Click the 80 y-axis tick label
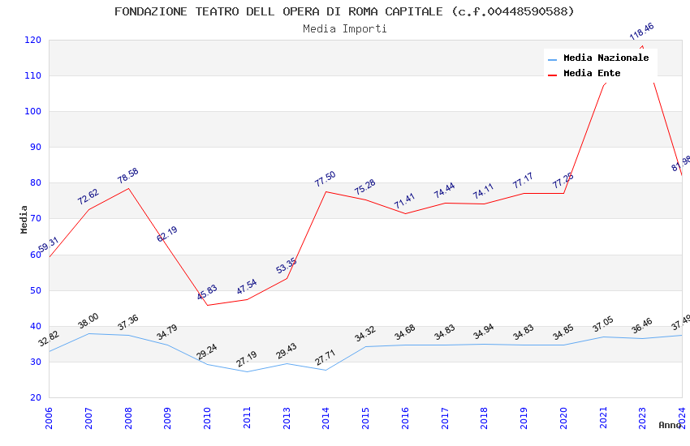The height and width of the screenshot is (446, 690). coord(36,182)
